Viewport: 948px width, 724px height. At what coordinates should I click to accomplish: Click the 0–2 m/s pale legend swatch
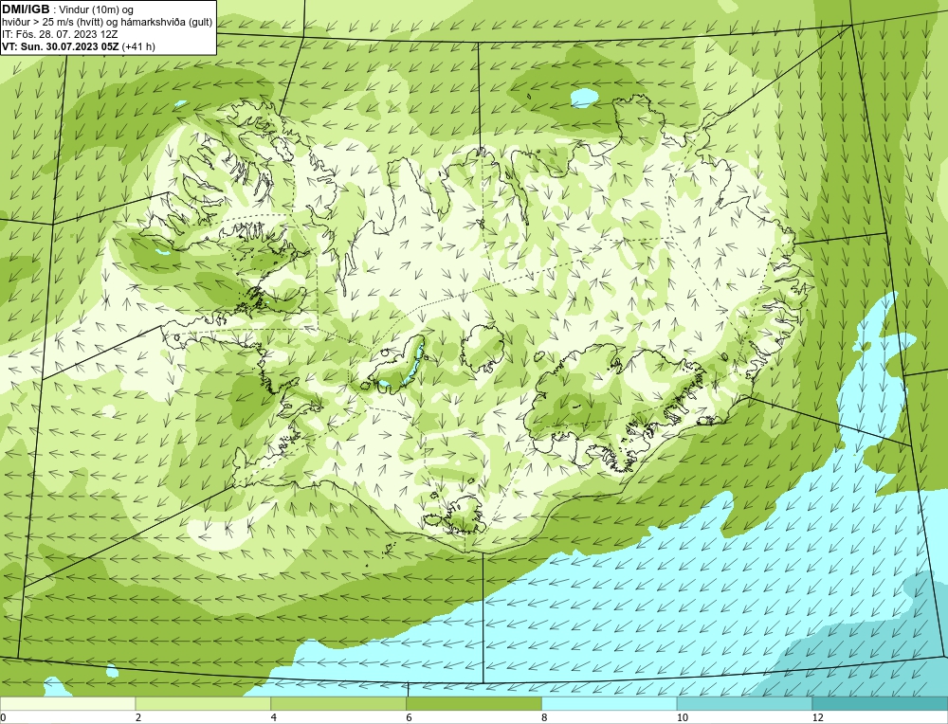67,704
